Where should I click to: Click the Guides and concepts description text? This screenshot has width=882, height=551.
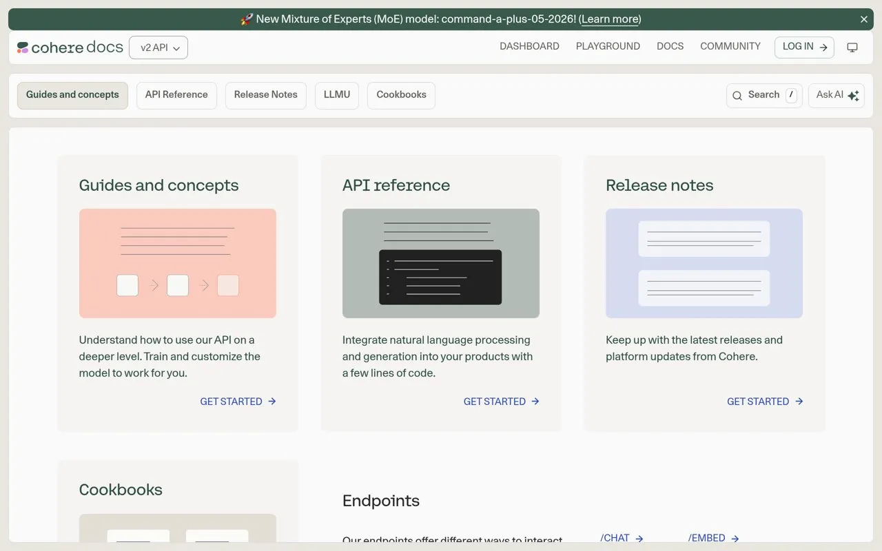170,357
